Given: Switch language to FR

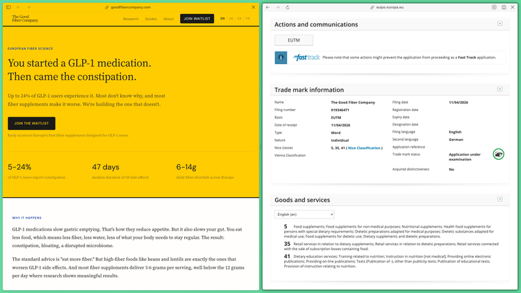Looking at the screenshot, I should [247, 19].
